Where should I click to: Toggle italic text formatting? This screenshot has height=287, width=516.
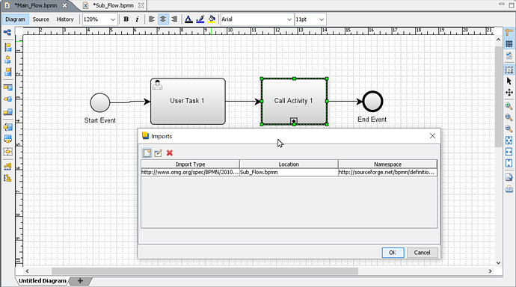click(x=138, y=19)
